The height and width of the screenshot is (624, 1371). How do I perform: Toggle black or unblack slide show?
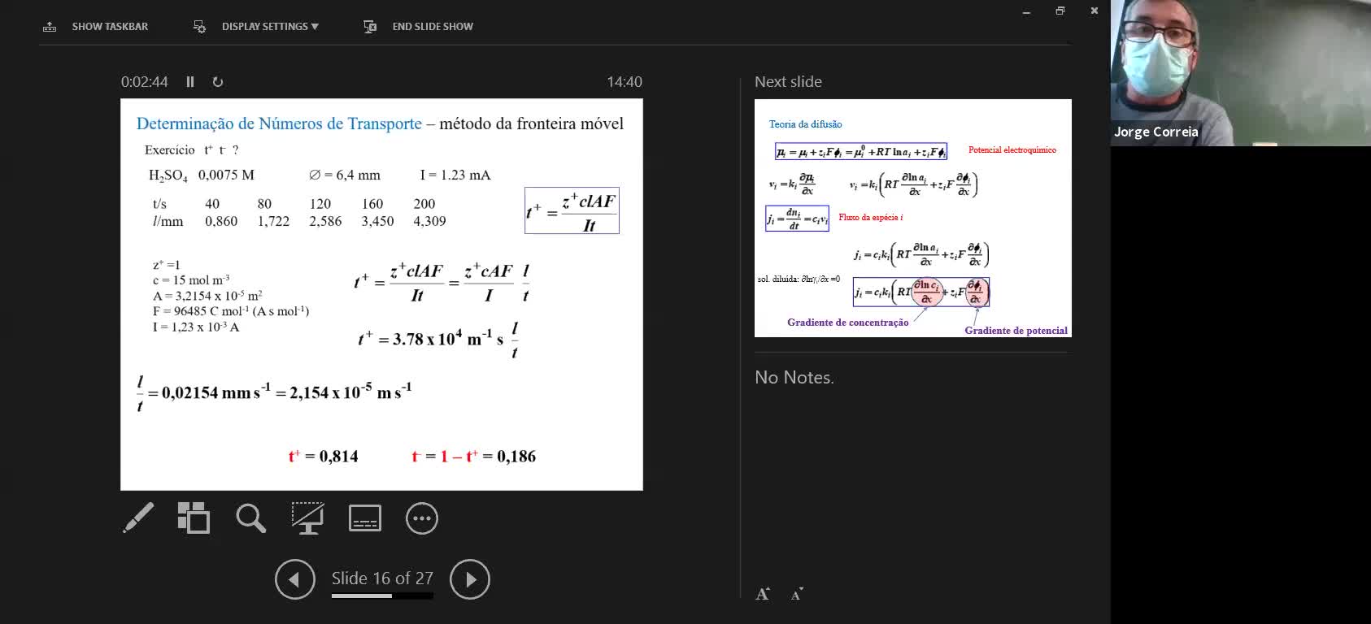click(x=307, y=518)
